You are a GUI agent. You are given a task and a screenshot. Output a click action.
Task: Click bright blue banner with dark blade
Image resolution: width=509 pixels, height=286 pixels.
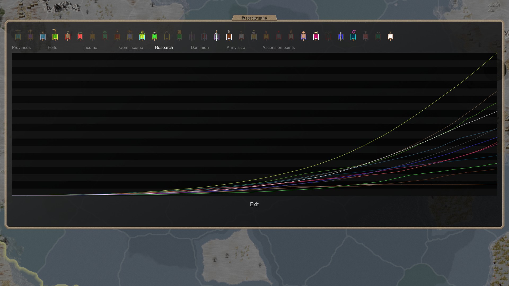tap(341, 36)
